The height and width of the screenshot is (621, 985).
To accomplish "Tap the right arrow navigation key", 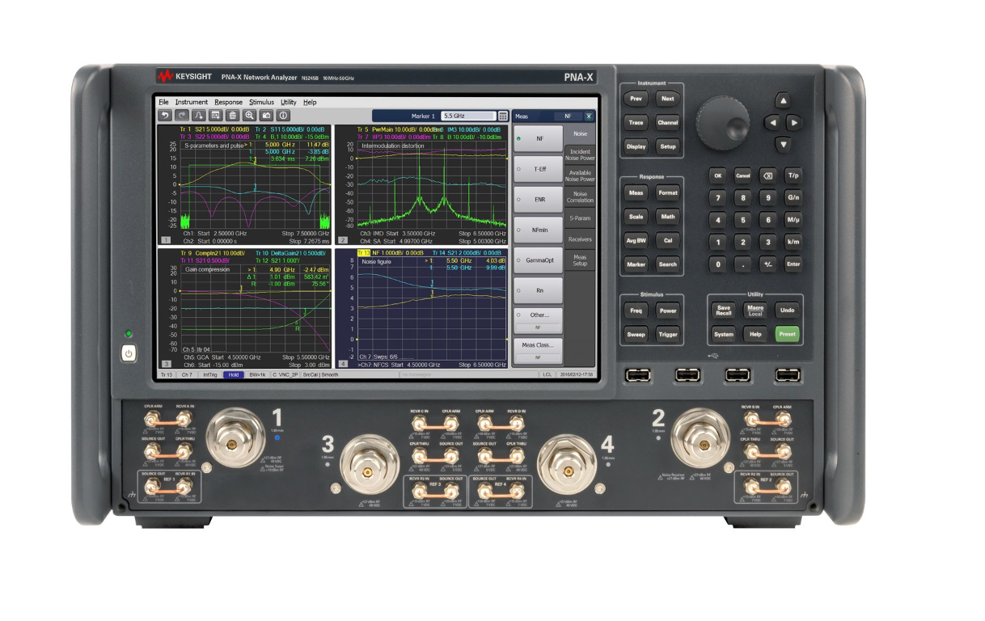I will pyautogui.click(x=794, y=123).
